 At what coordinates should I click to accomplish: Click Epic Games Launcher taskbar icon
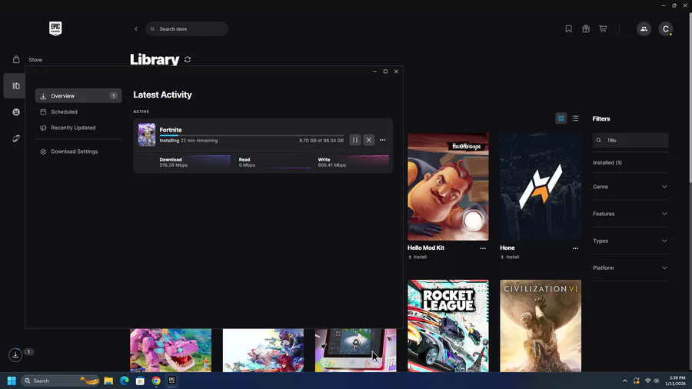tap(171, 381)
